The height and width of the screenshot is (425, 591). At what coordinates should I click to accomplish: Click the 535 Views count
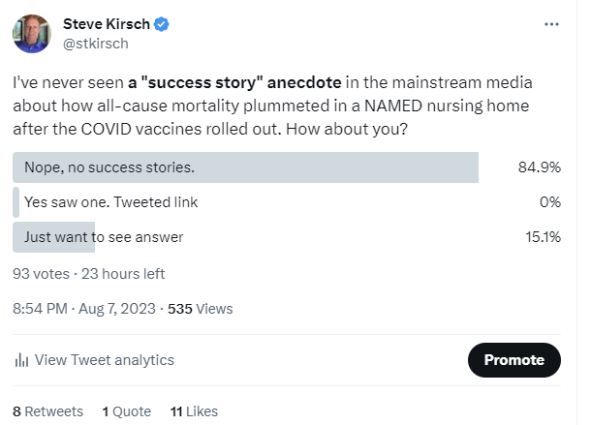pos(201,309)
